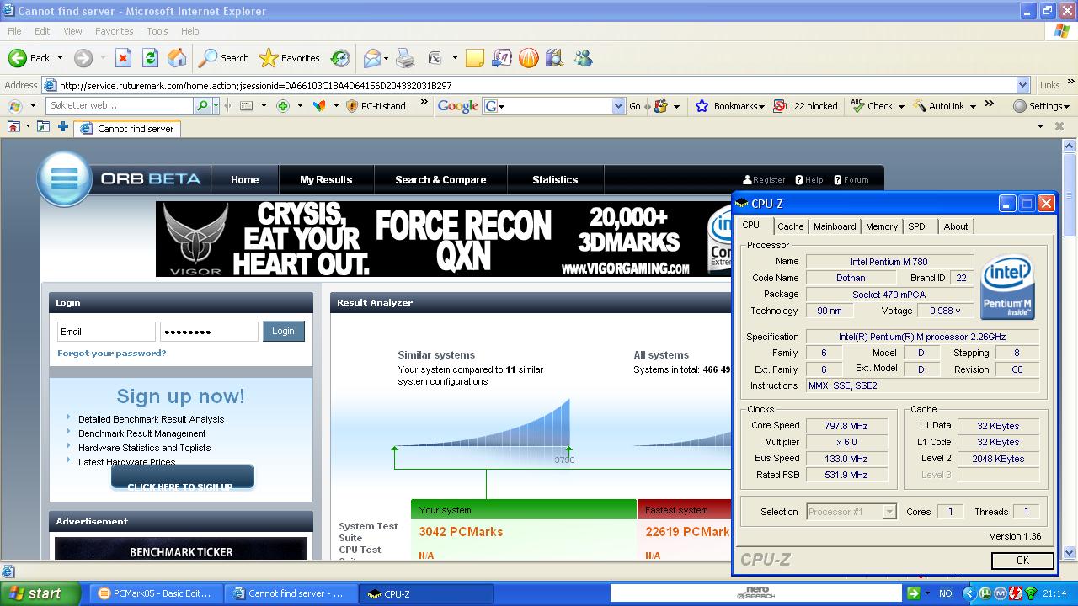Switch to CPU-Z Mainboard tab
Screen dimensions: 1078x606
[x=835, y=226]
